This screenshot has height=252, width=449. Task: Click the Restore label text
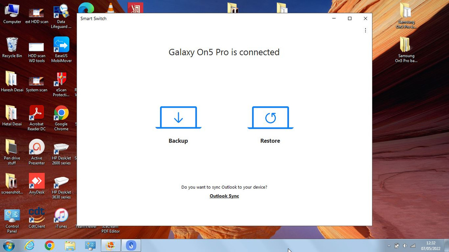270,141
